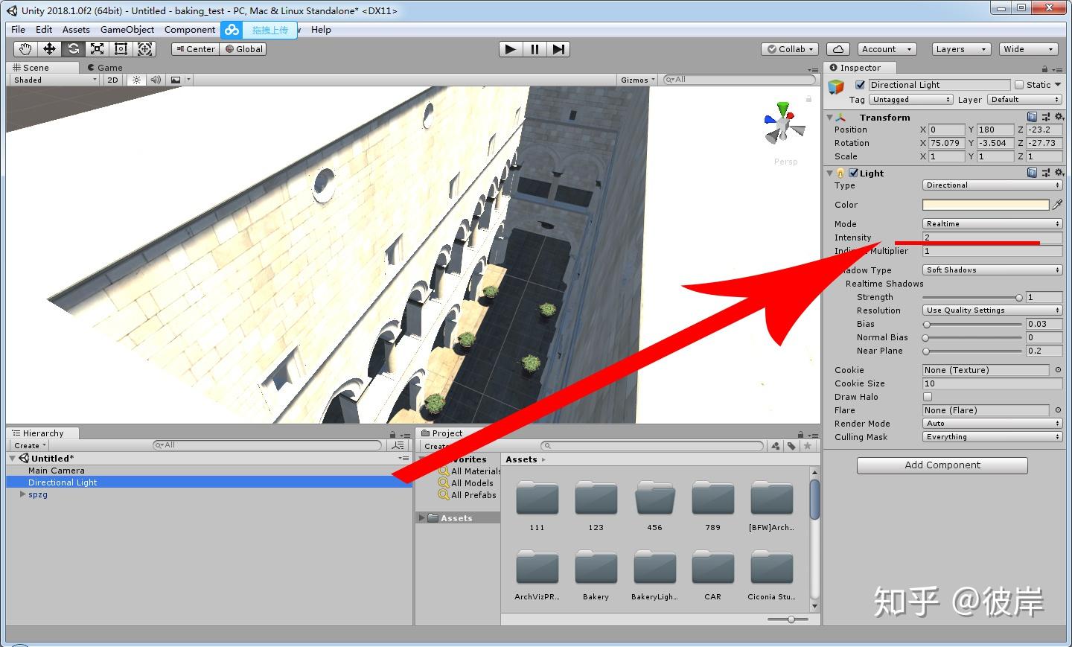Expand spzg object in Hierarchy
The width and height of the screenshot is (1072, 647).
point(22,494)
